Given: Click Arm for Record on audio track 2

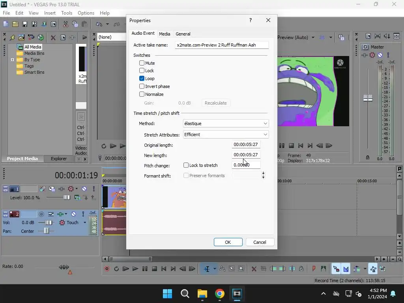Looking at the screenshot, I should pyautogui.click(x=41, y=214).
